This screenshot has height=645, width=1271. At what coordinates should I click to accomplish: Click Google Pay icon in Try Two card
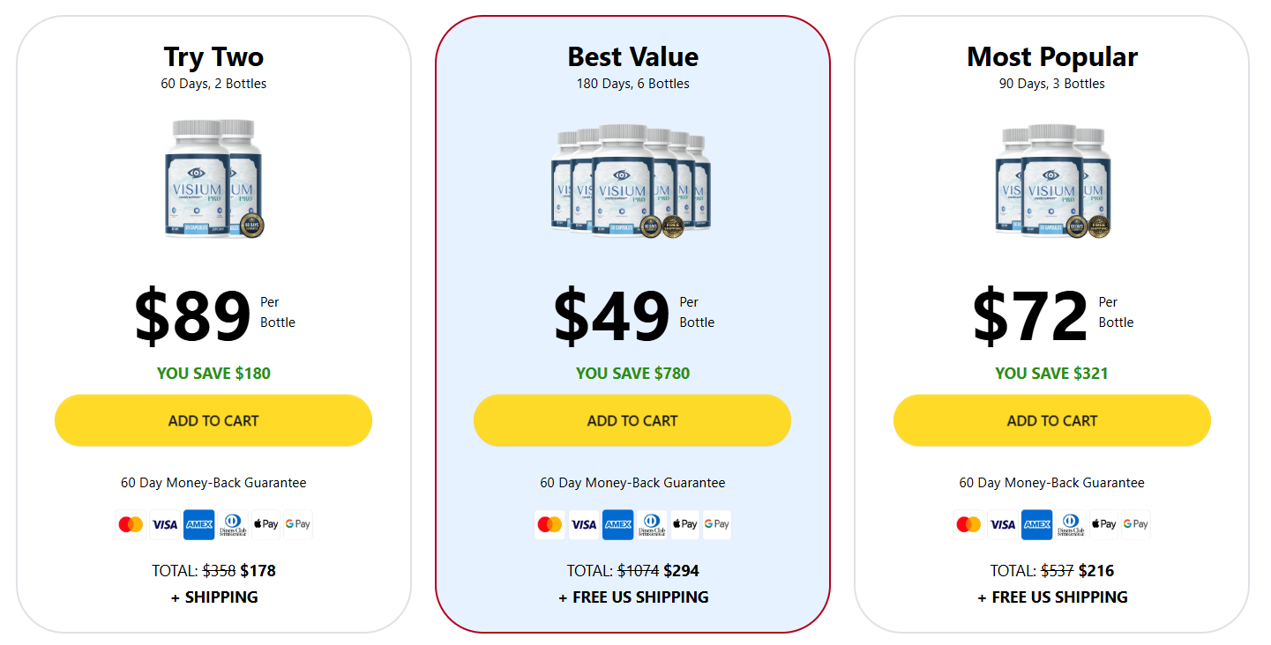[298, 524]
